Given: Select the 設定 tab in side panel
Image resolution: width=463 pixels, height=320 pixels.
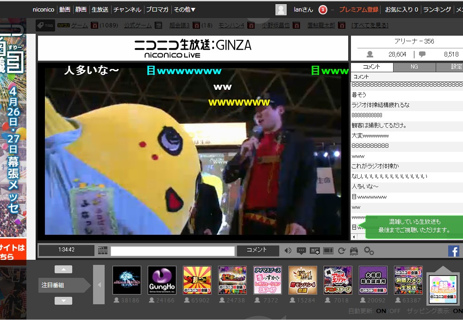Looking at the screenshot, I should click(x=450, y=67).
